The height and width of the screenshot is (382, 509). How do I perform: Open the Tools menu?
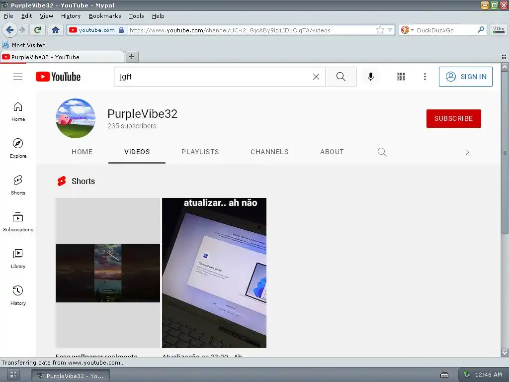click(x=136, y=16)
